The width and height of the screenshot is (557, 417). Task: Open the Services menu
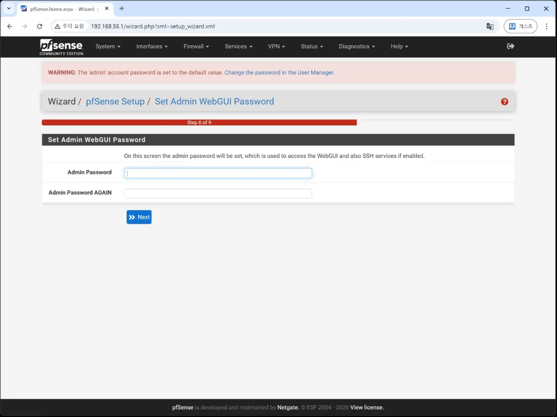click(x=238, y=47)
